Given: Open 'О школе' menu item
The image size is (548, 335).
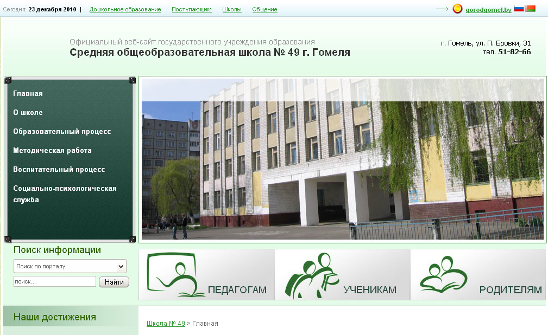Looking at the screenshot, I should coord(28,113).
